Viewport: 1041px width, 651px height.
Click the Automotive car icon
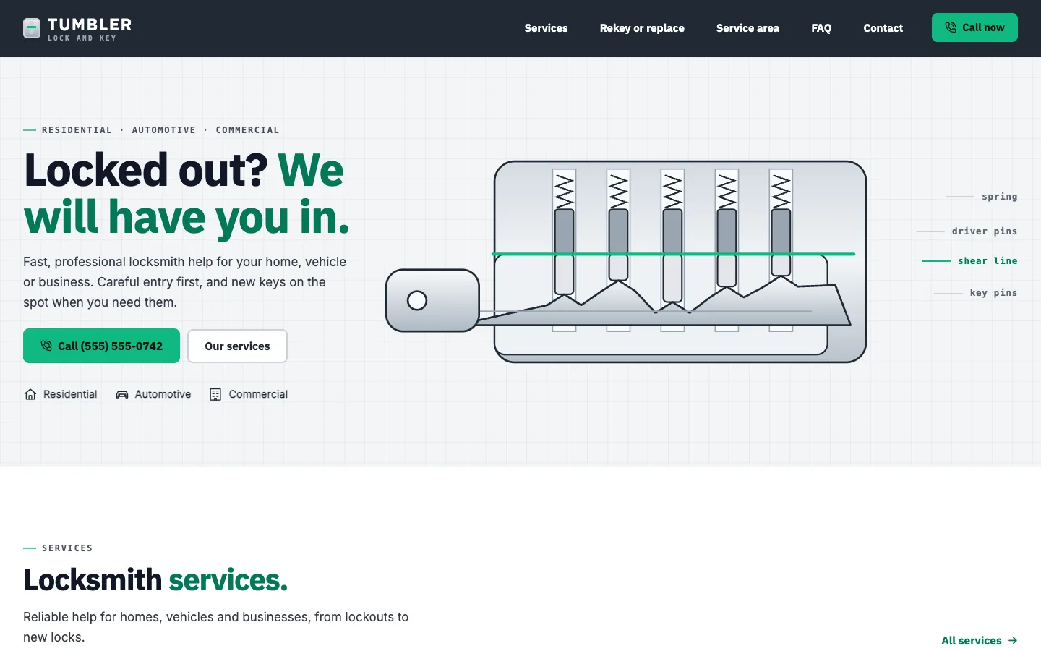pos(122,394)
